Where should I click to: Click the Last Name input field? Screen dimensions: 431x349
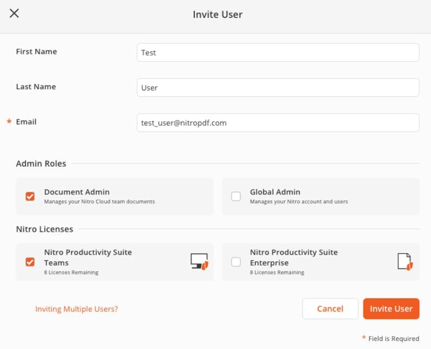(x=278, y=88)
